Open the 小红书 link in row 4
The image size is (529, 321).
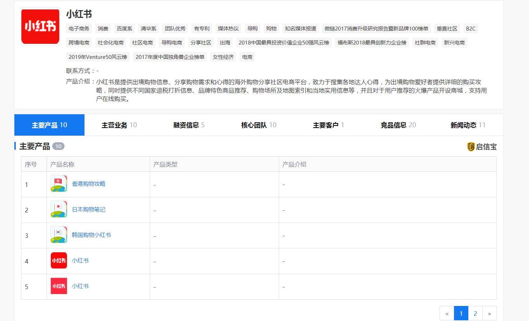(x=80, y=261)
